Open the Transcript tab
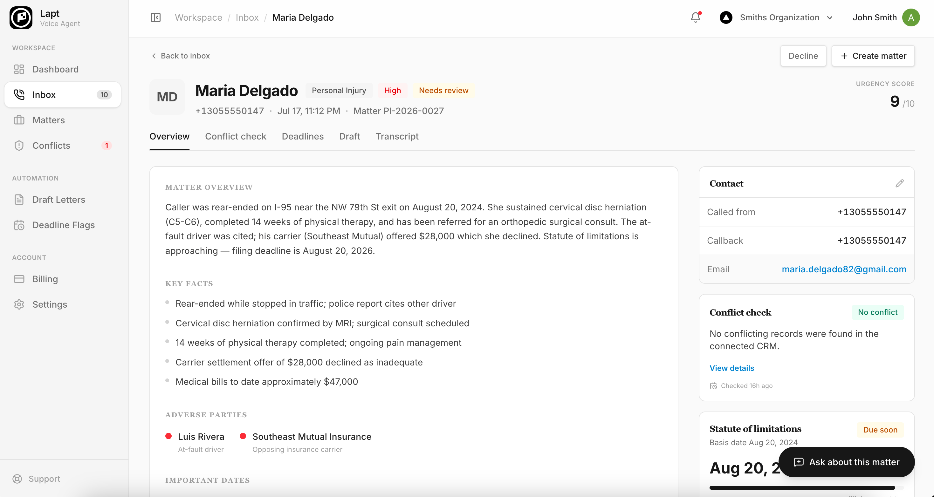 [397, 136]
